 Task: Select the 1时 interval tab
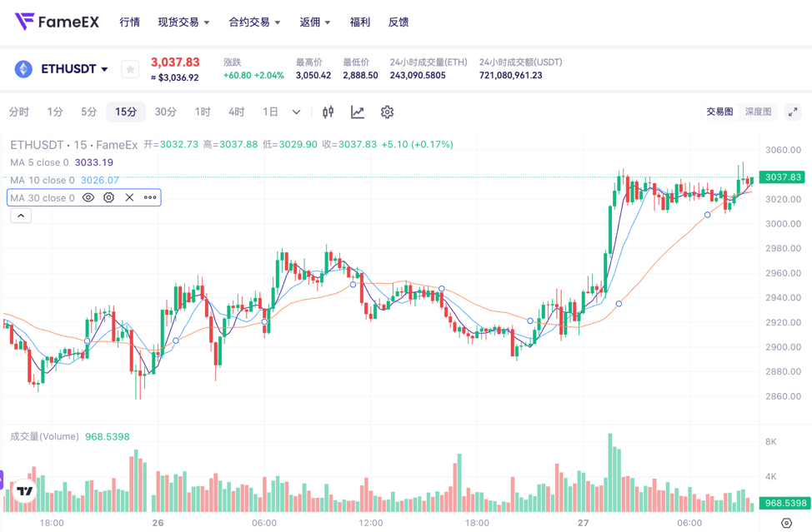203,112
